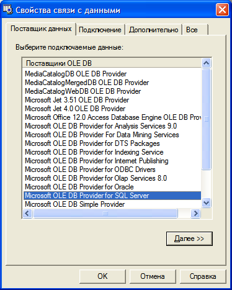Switch to the Подключение tab
This screenshot has width=232, height=290.
click(x=100, y=30)
